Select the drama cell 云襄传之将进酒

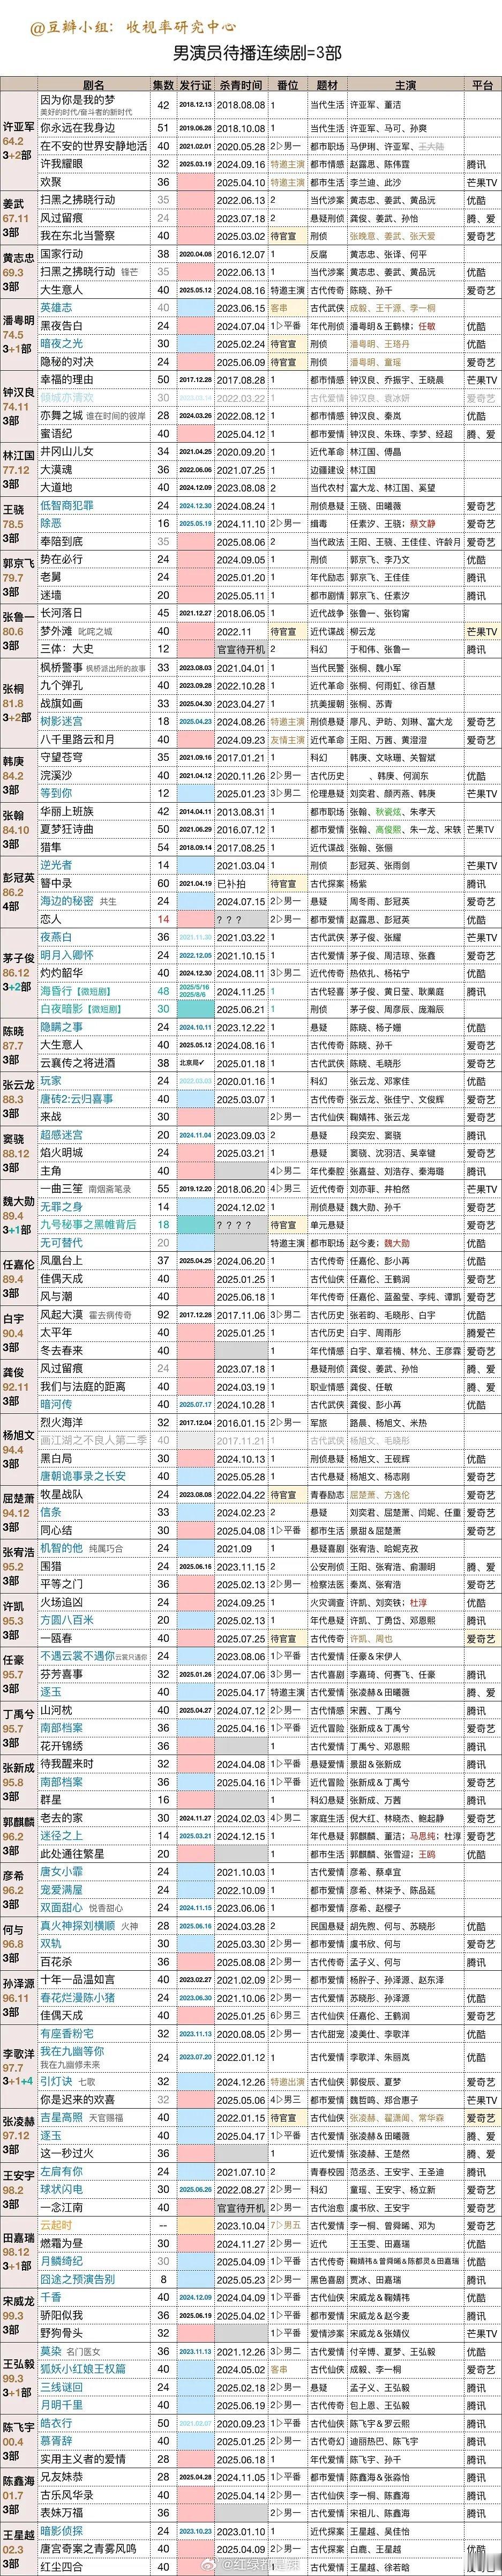coord(77,1063)
